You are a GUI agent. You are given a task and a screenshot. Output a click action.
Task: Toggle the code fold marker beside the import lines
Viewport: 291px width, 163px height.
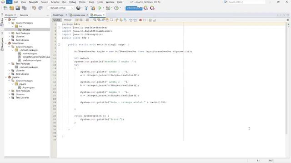tap(59, 28)
